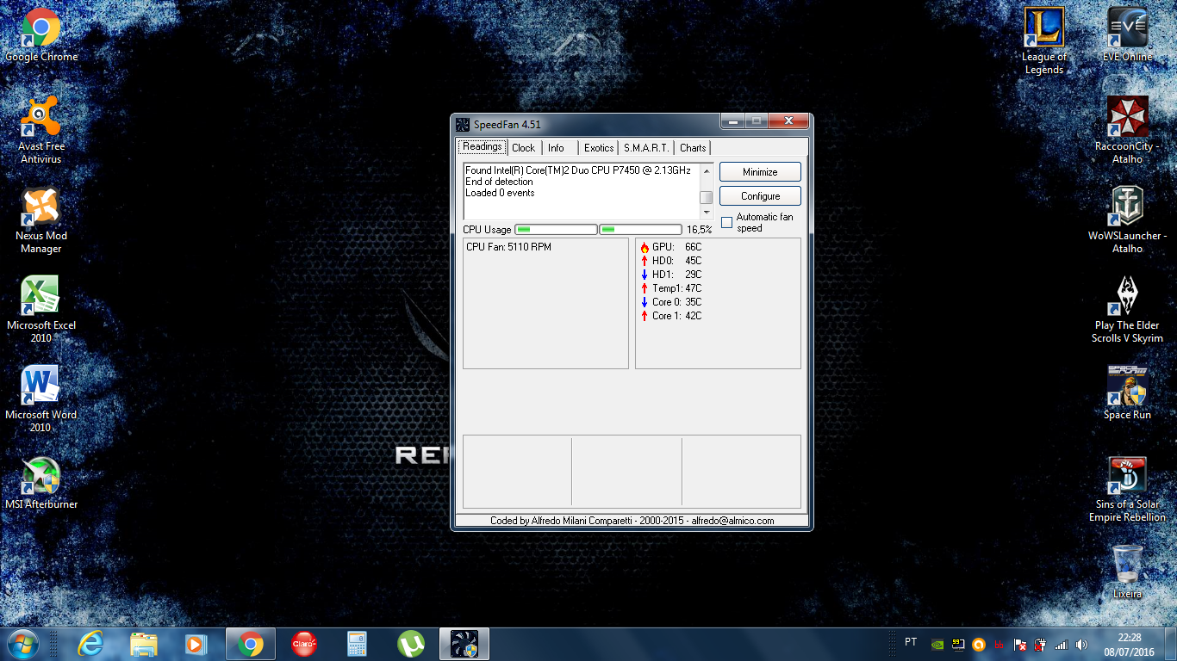The width and height of the screenshot is (1177, 661).
Task: Open Google Chrome desktop shortcut
Action: click(x=41, y=36)
